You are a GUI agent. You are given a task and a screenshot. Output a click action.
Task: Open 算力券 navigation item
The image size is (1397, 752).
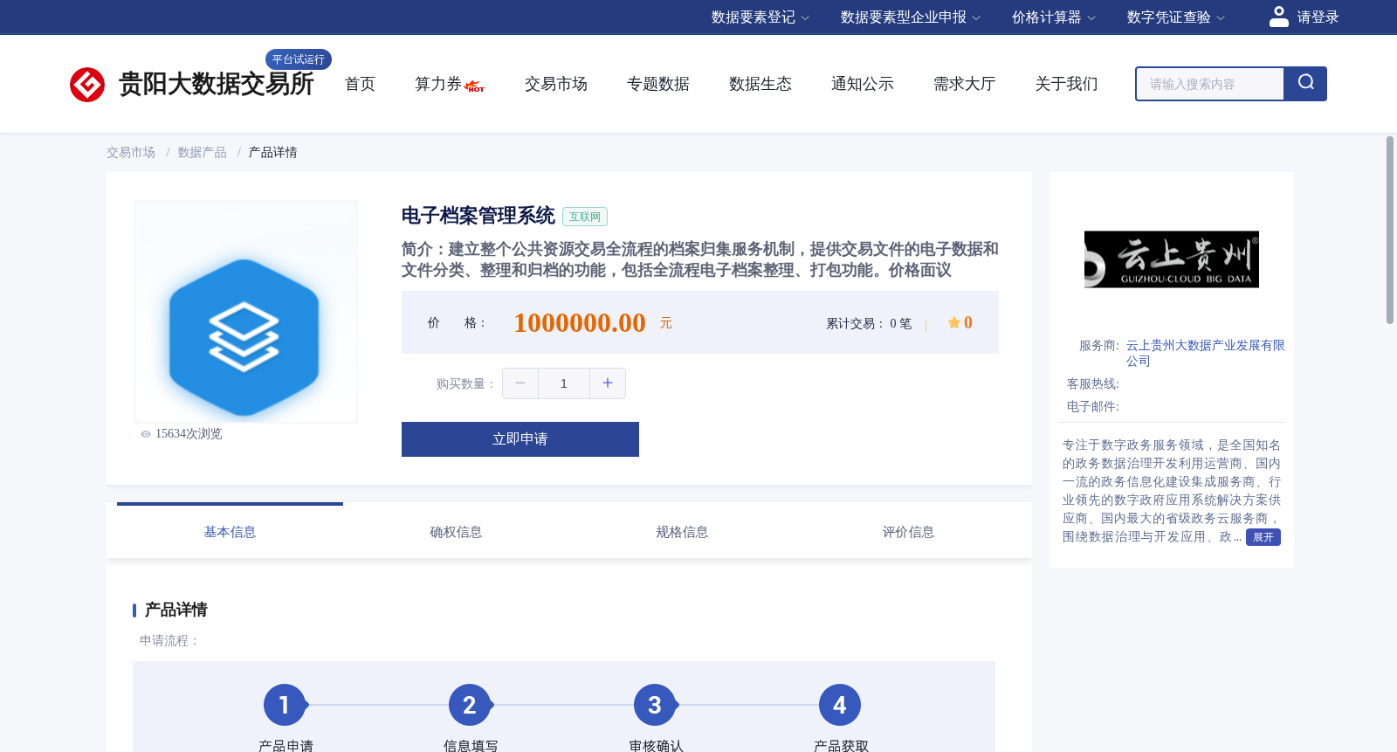coord(438,84)
